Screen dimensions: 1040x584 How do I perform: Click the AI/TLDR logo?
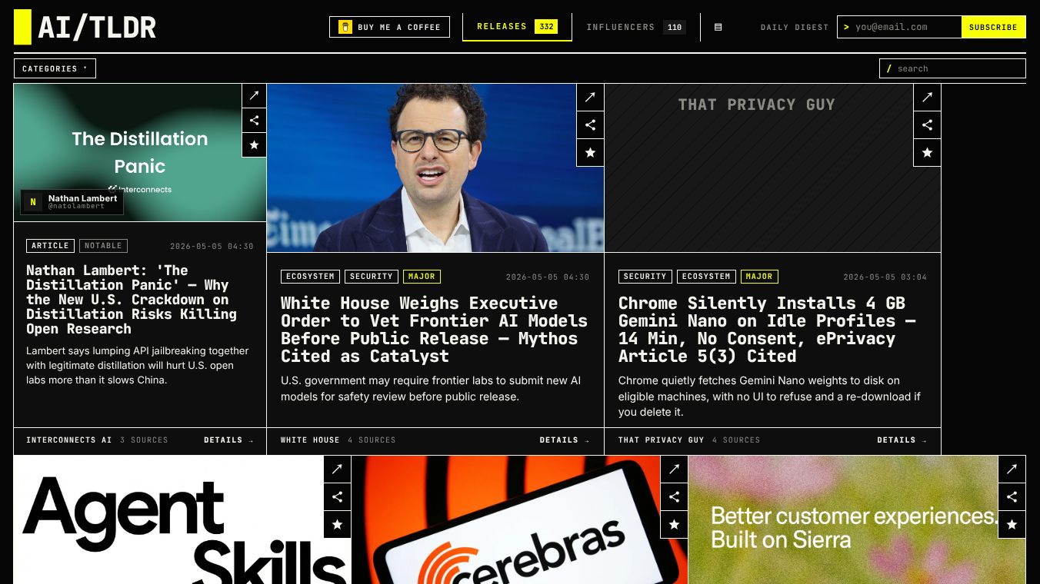[85, 27]
